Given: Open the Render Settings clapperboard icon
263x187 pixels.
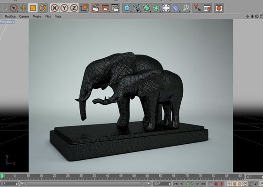Looking at the screenshot, I should pyautogui.click(x=115, y=8).
